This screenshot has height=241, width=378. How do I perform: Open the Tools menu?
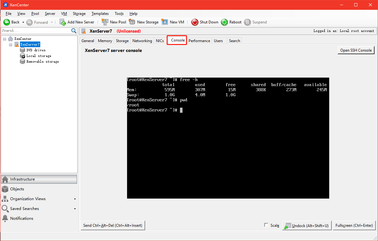tap(119, 14)
